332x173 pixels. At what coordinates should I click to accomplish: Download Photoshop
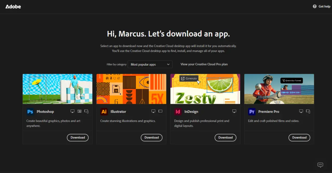[78, 137]
